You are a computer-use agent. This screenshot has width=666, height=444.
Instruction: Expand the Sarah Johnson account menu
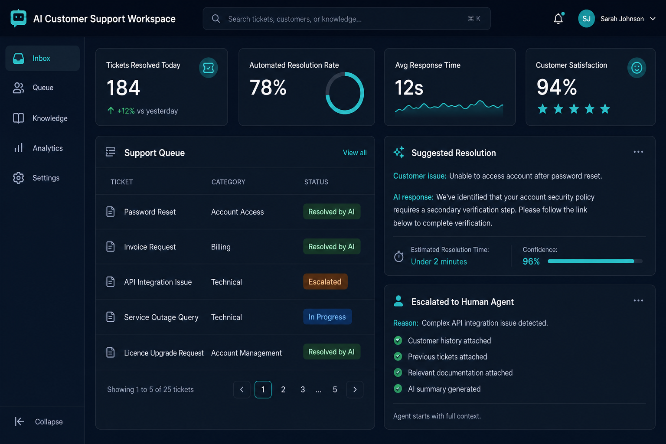(653, 19)
